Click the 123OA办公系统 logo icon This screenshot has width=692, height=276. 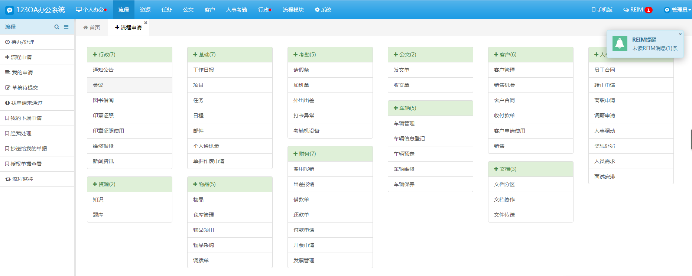click(x=10, y=10)
